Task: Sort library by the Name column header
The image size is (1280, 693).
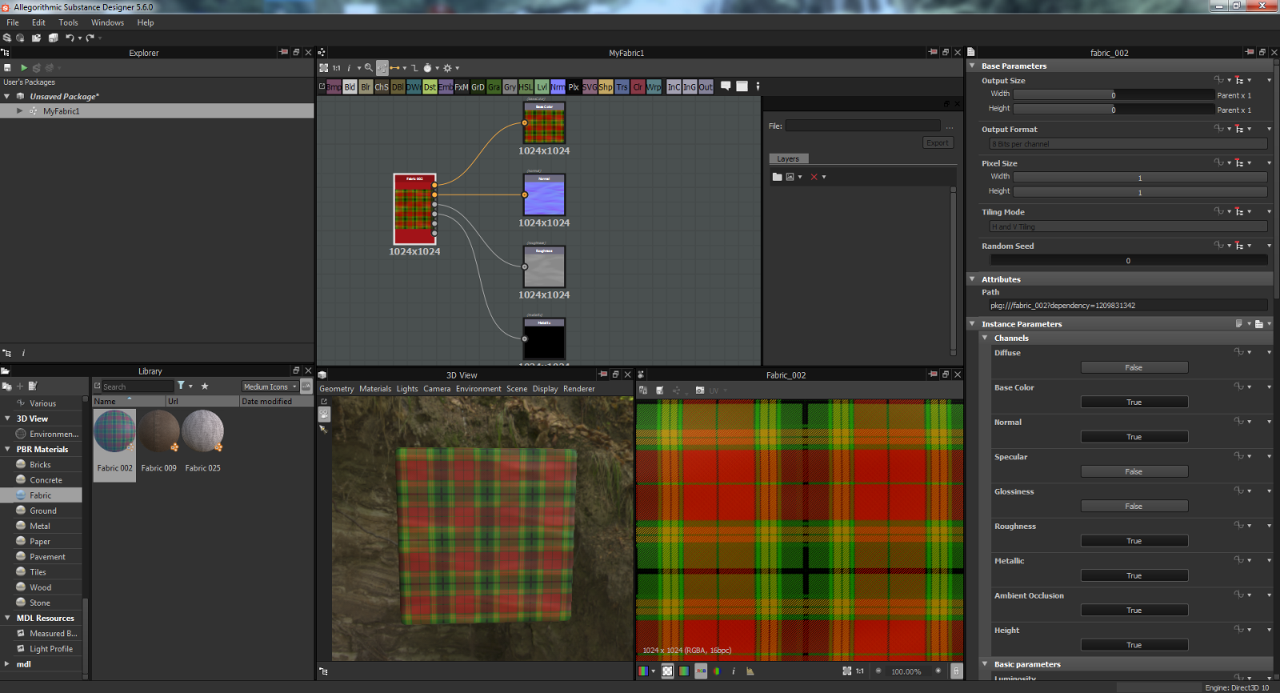Action: tap(129, 401)
